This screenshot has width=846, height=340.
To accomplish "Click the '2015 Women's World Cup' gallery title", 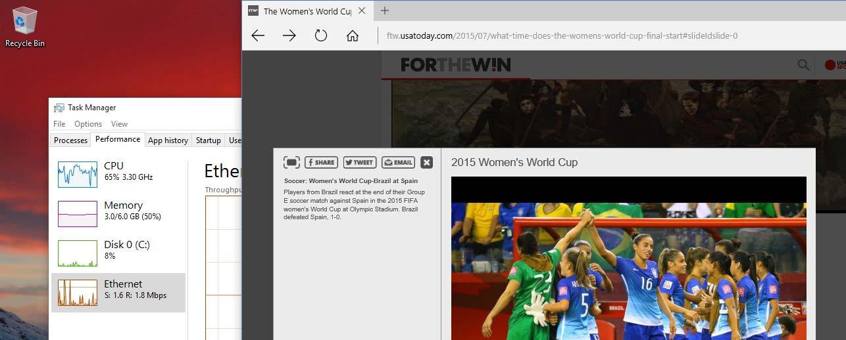I will point(514,162).
